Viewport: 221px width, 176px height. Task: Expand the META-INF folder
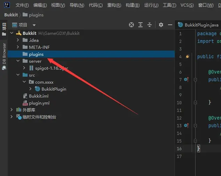[18, 47]
